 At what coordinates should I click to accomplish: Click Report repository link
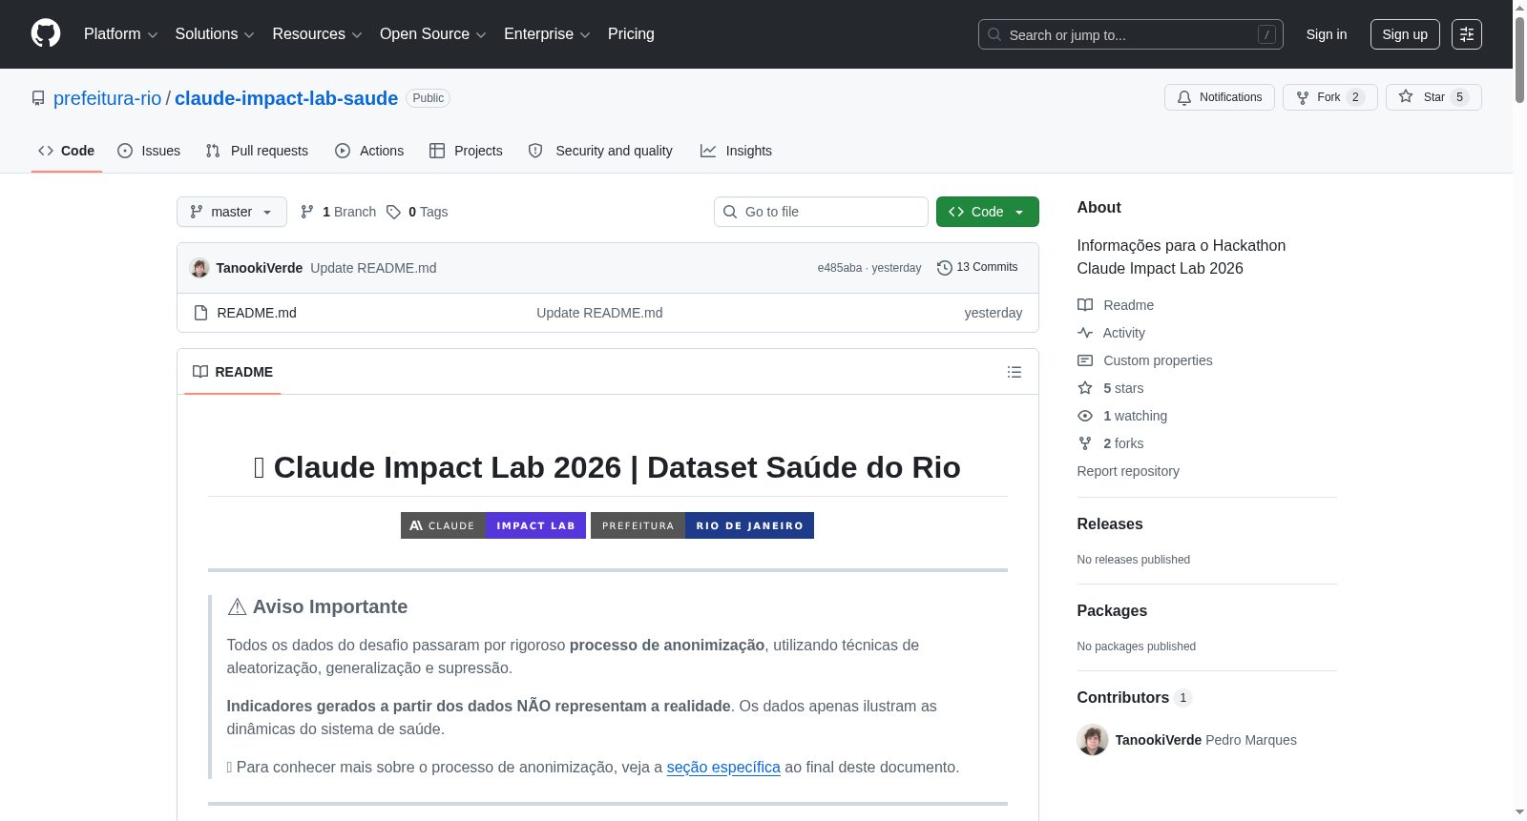coord(1128,471)
